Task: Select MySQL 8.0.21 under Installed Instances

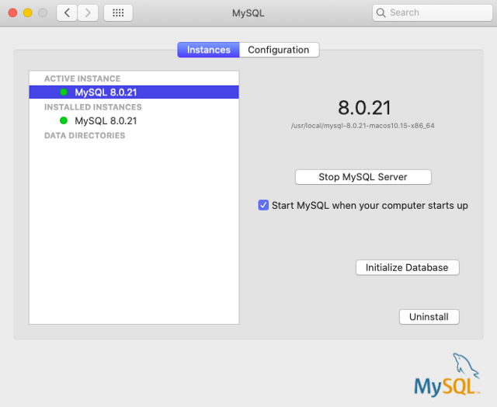Action: (134, 120)
